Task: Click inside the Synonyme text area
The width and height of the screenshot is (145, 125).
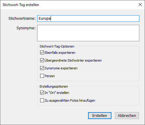Action: pos(88,33)
